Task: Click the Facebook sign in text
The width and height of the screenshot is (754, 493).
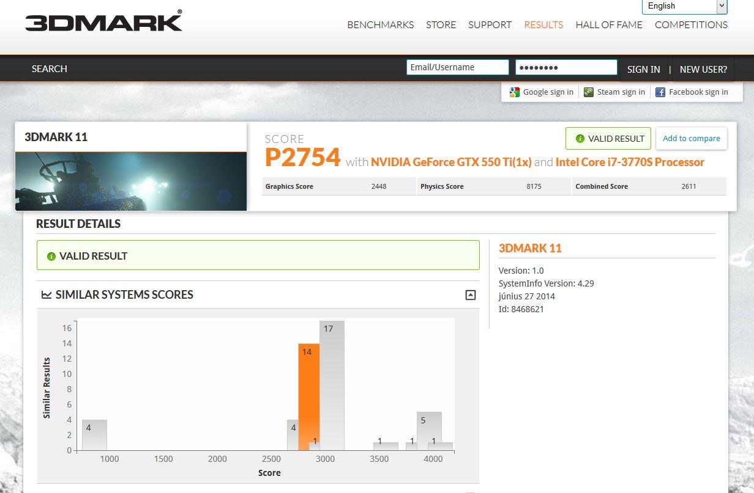Action: (698, 92)
